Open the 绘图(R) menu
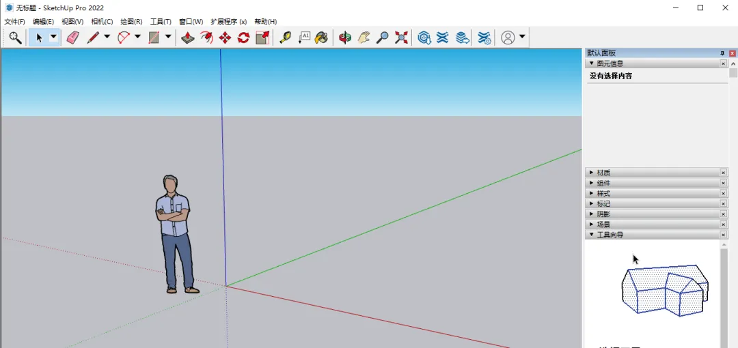The image size is (738, 348). [131, 22]
